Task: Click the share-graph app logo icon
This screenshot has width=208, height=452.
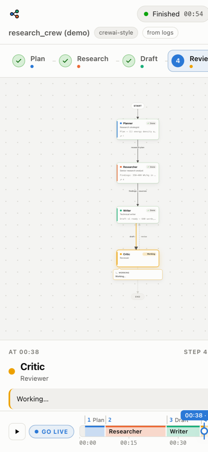Action: click(x=15, y=14)
